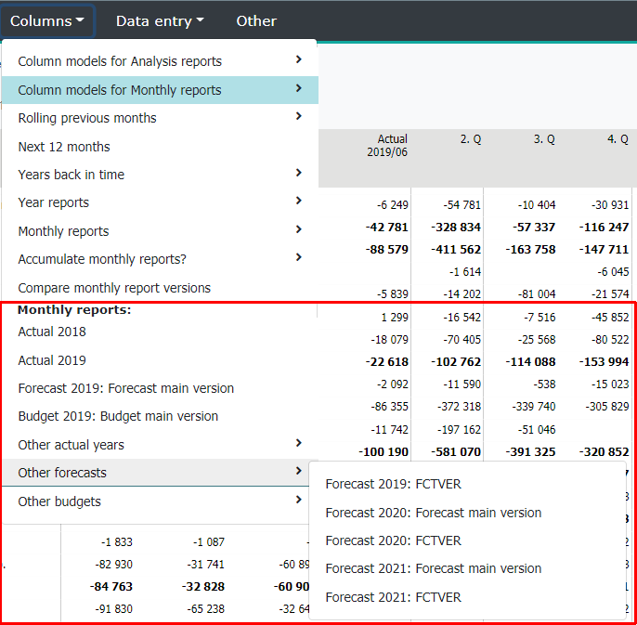Click the cell value -320 852

coord(604,451)
